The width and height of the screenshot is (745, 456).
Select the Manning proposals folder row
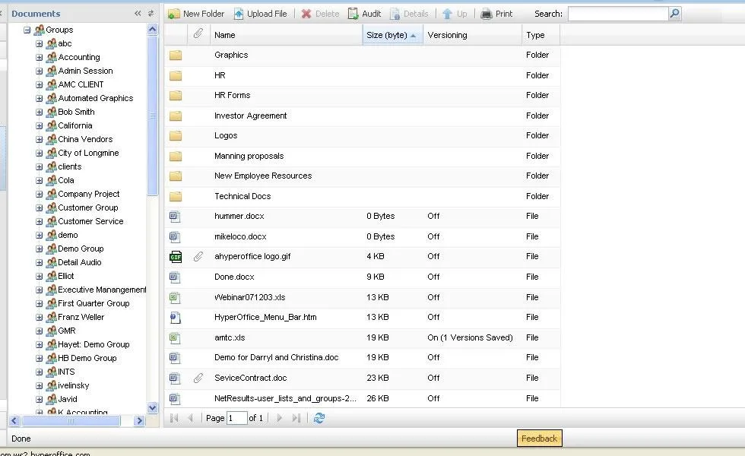pyautogui.click(x=362, y=156)
